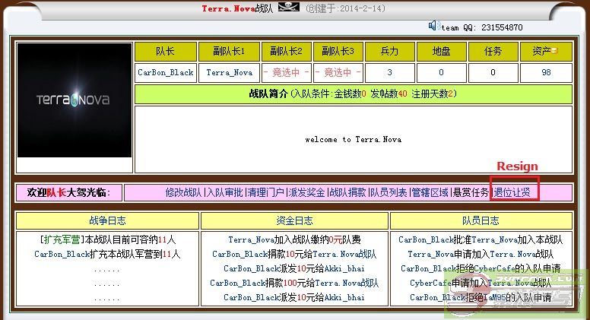
Task: Open 修改战队 to edit the team
Action: [183, 193]
